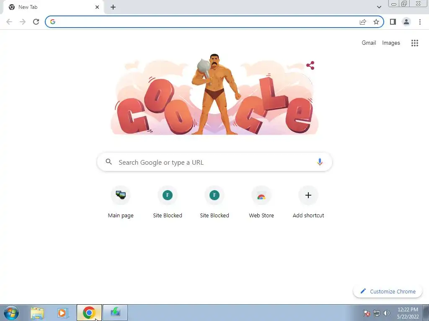This screenshot has height=321, width=429.
Task: Add a new shortcut tile
Action: (308, 203)
